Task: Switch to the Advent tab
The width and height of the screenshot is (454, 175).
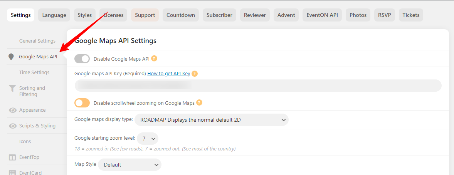Action: tap(286, 15)
